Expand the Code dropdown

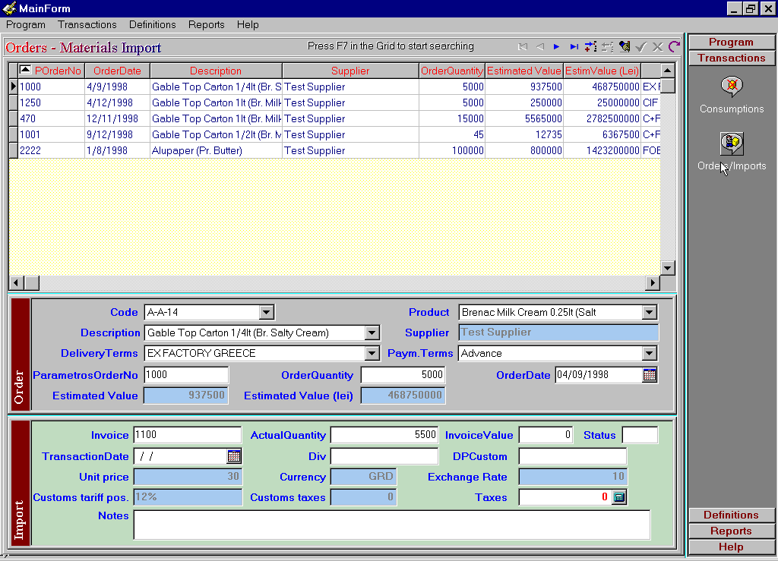pyautogui.click(x=266, y=312)
